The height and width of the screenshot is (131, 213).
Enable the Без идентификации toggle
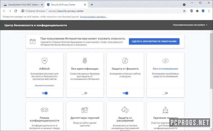click(x=84, y=93)
